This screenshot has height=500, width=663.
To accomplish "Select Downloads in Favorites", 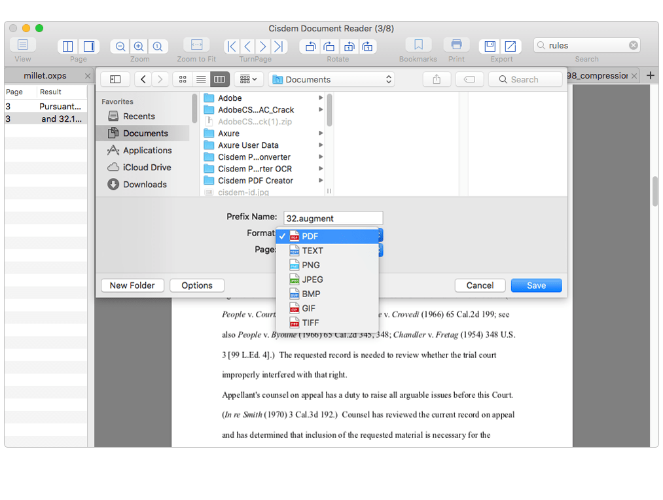I will (x=143, y=185).
